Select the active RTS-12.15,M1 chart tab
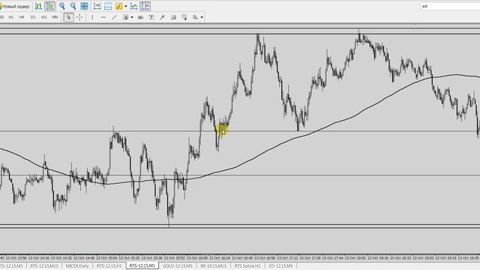This screenshot has height=270, width=480. pos(142,266)
